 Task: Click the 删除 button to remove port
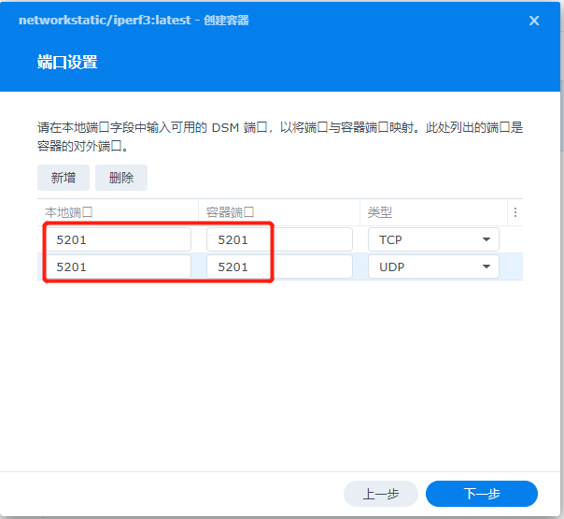click(121, 178)
